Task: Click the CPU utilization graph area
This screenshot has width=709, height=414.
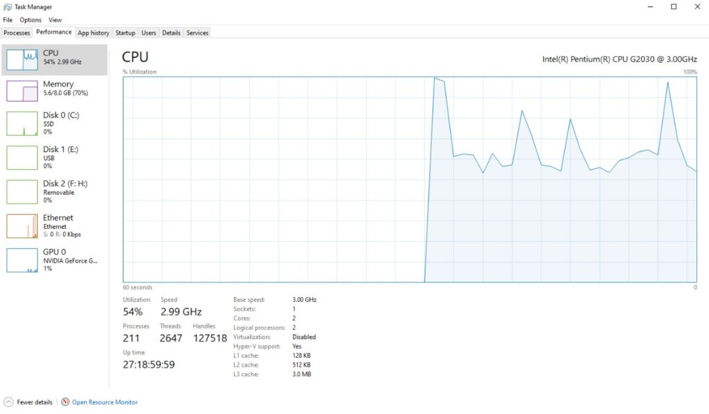Action: click(409, 180)
